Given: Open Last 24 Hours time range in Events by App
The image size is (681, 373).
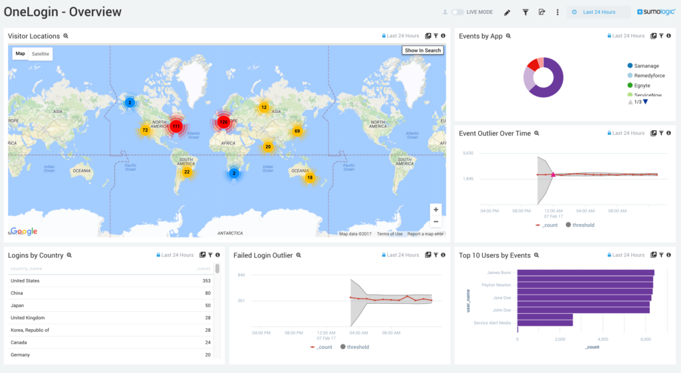Looking at the screenshot, I should pos(626,36).
